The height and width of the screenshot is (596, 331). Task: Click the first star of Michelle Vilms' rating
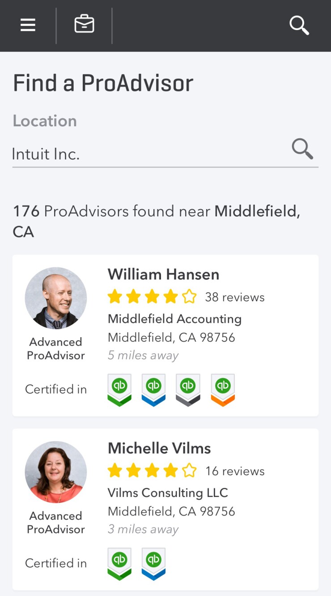(x=116, y=471)
